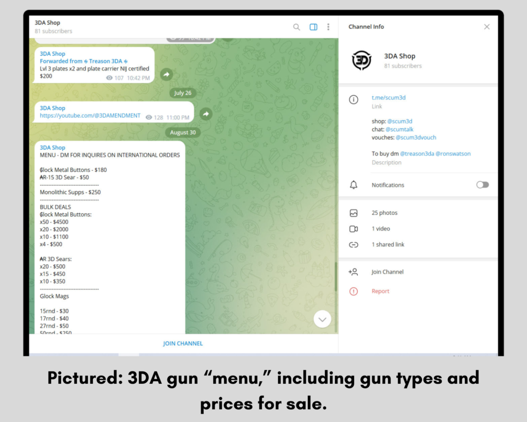Toggle the side panel layout icon
The width and height of the screenshot is (527, 422).
(x=313, y=27)
